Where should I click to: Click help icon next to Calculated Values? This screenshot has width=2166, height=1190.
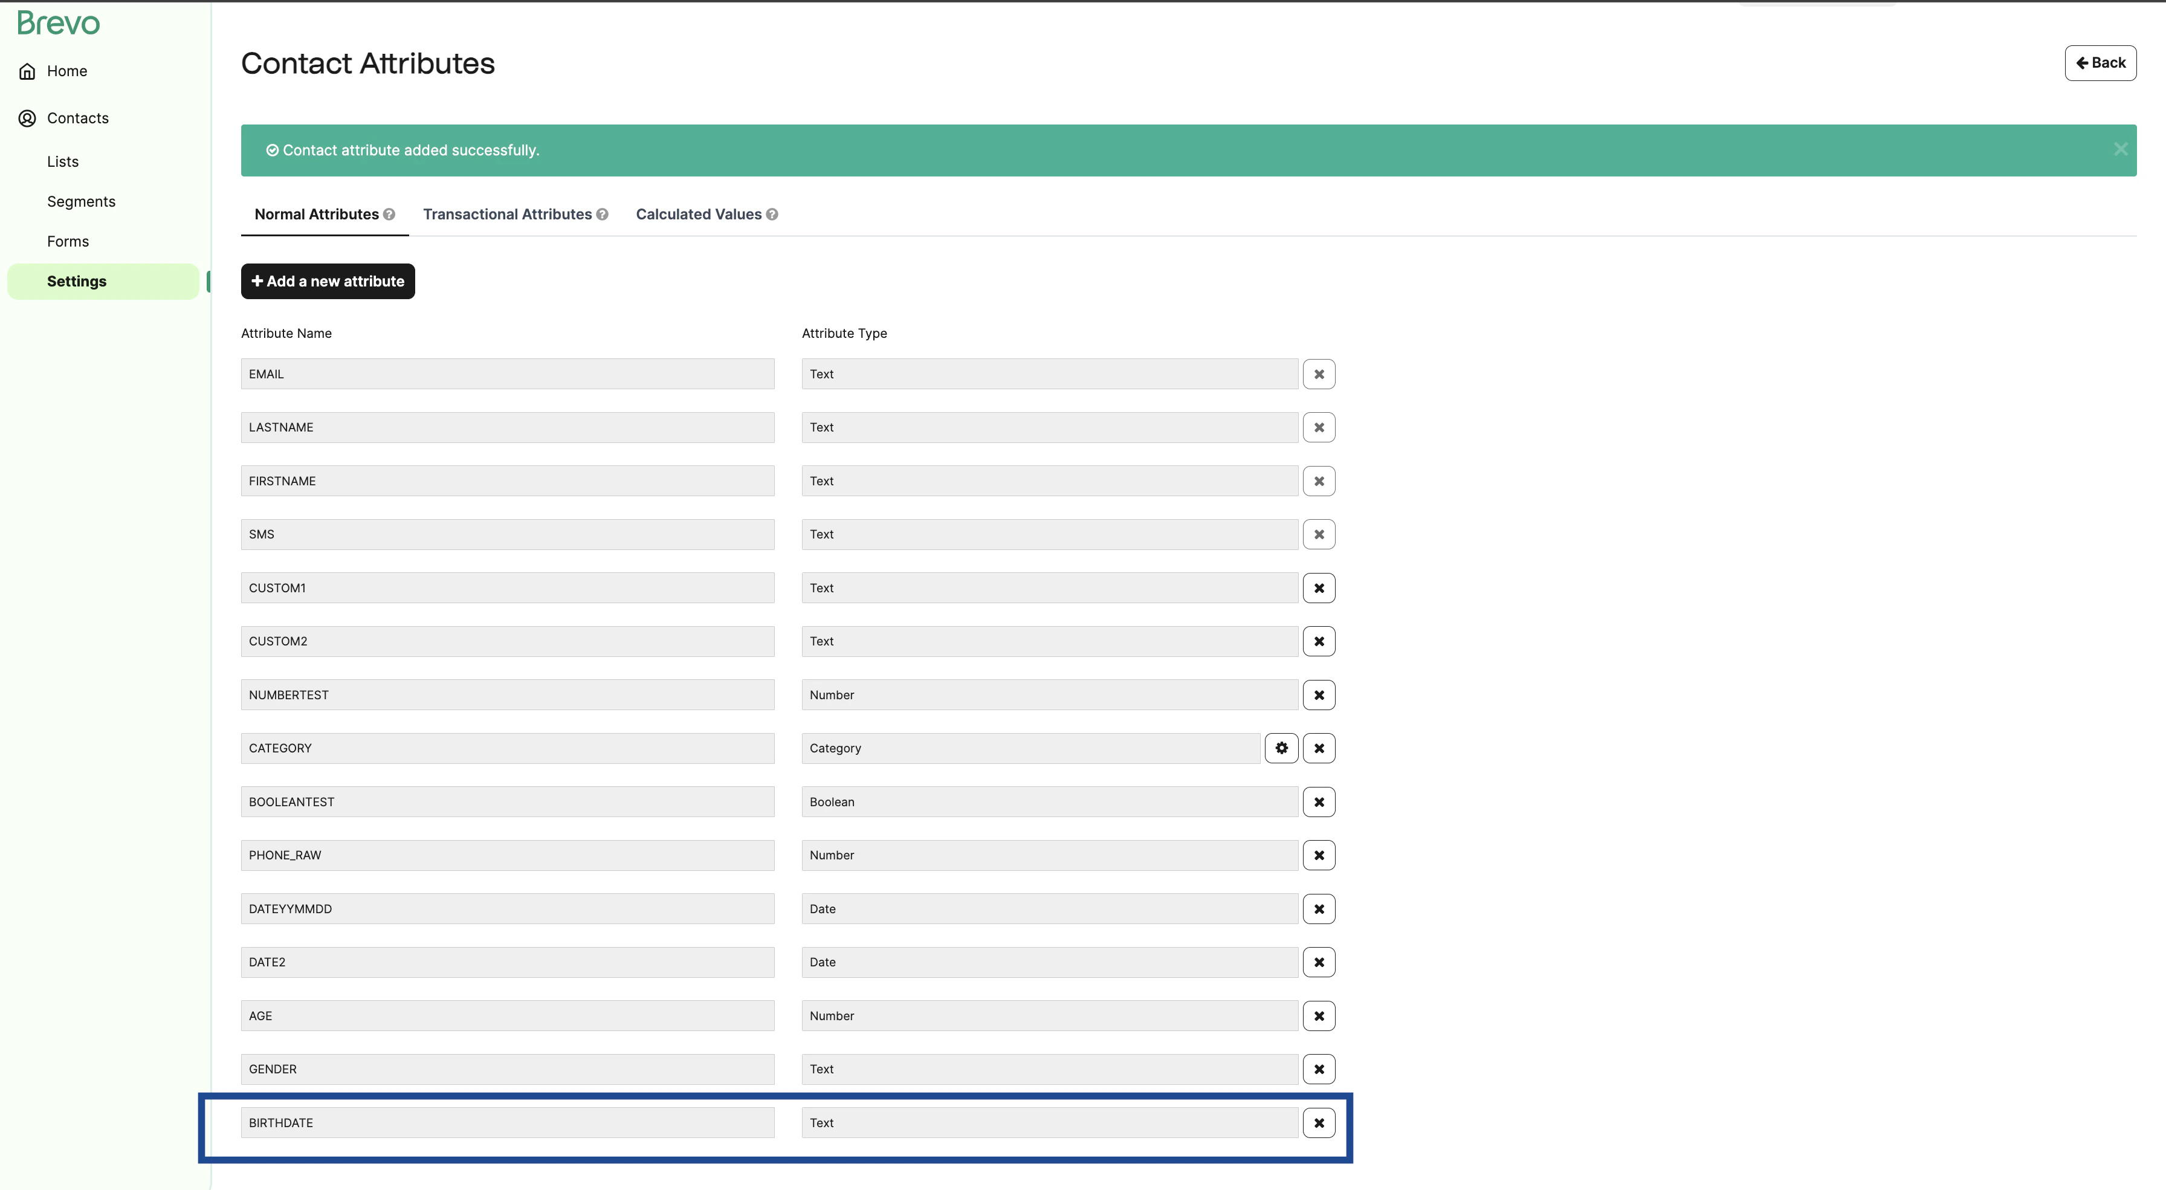[x=772, y=215]
